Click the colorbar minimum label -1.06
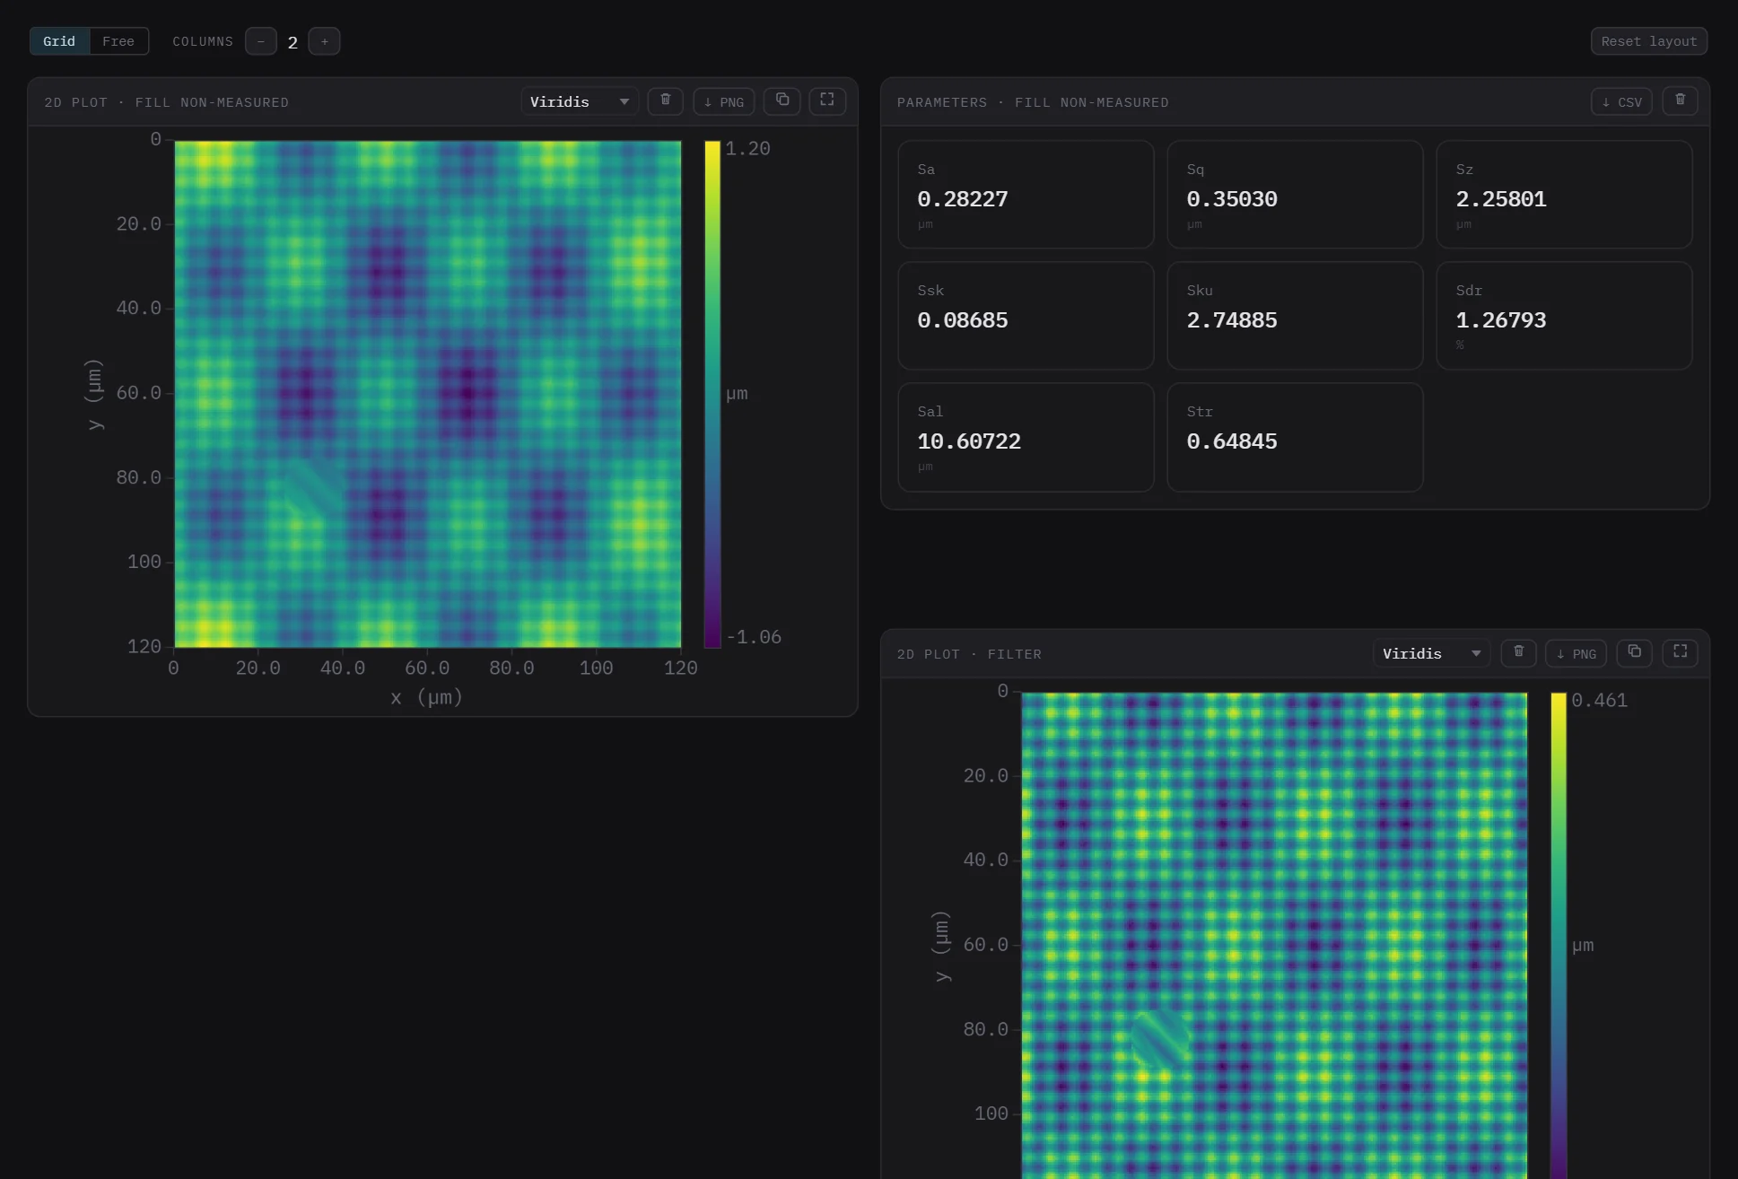This screenshot has height=1179, width=1738. 754,637
